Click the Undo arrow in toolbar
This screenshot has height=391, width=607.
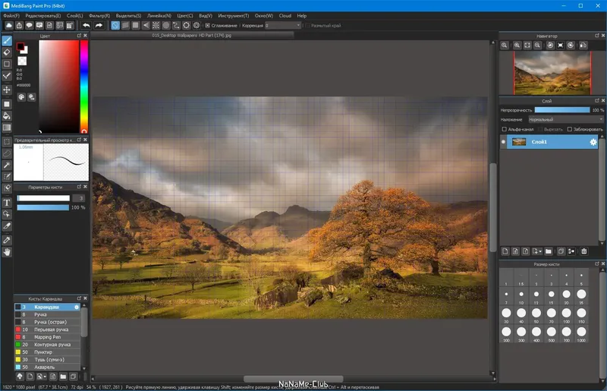tap(86, 26)
